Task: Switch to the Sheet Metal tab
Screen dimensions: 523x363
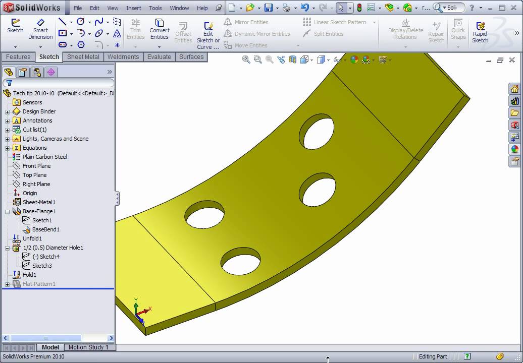Action: [x=83, y=57]
